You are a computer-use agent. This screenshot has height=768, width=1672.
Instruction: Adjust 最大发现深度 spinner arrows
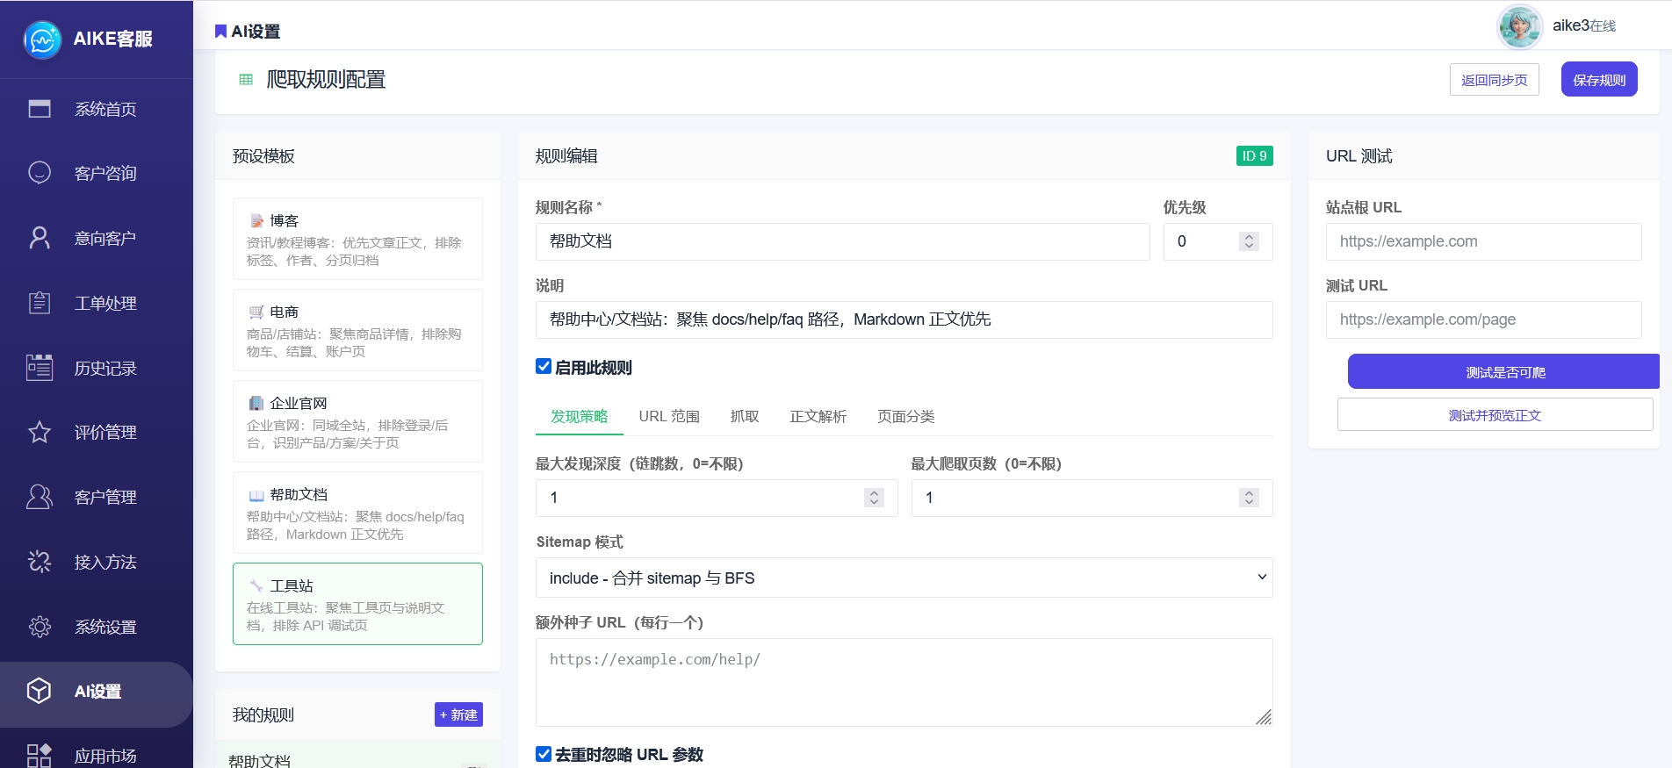[x=874, y=498]
